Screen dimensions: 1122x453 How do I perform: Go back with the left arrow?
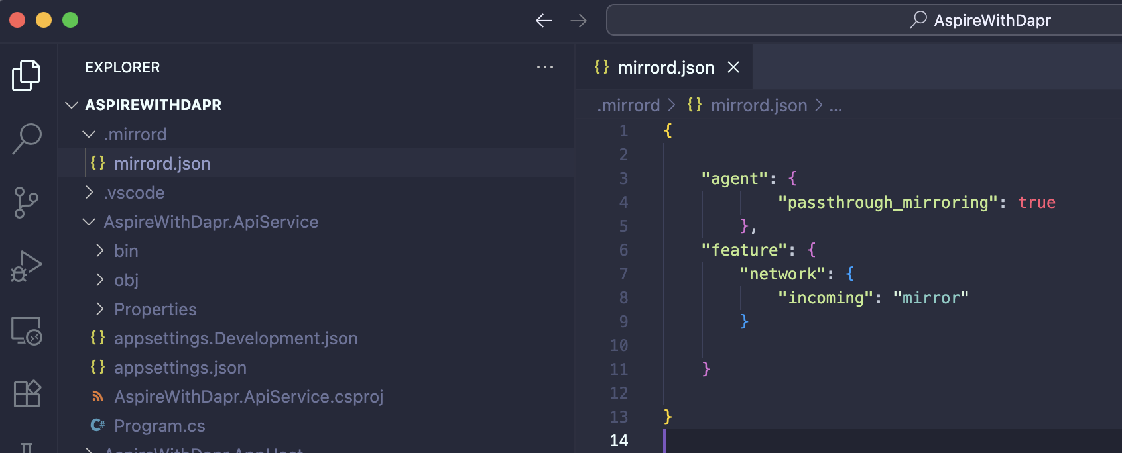[x=544, y=21]
